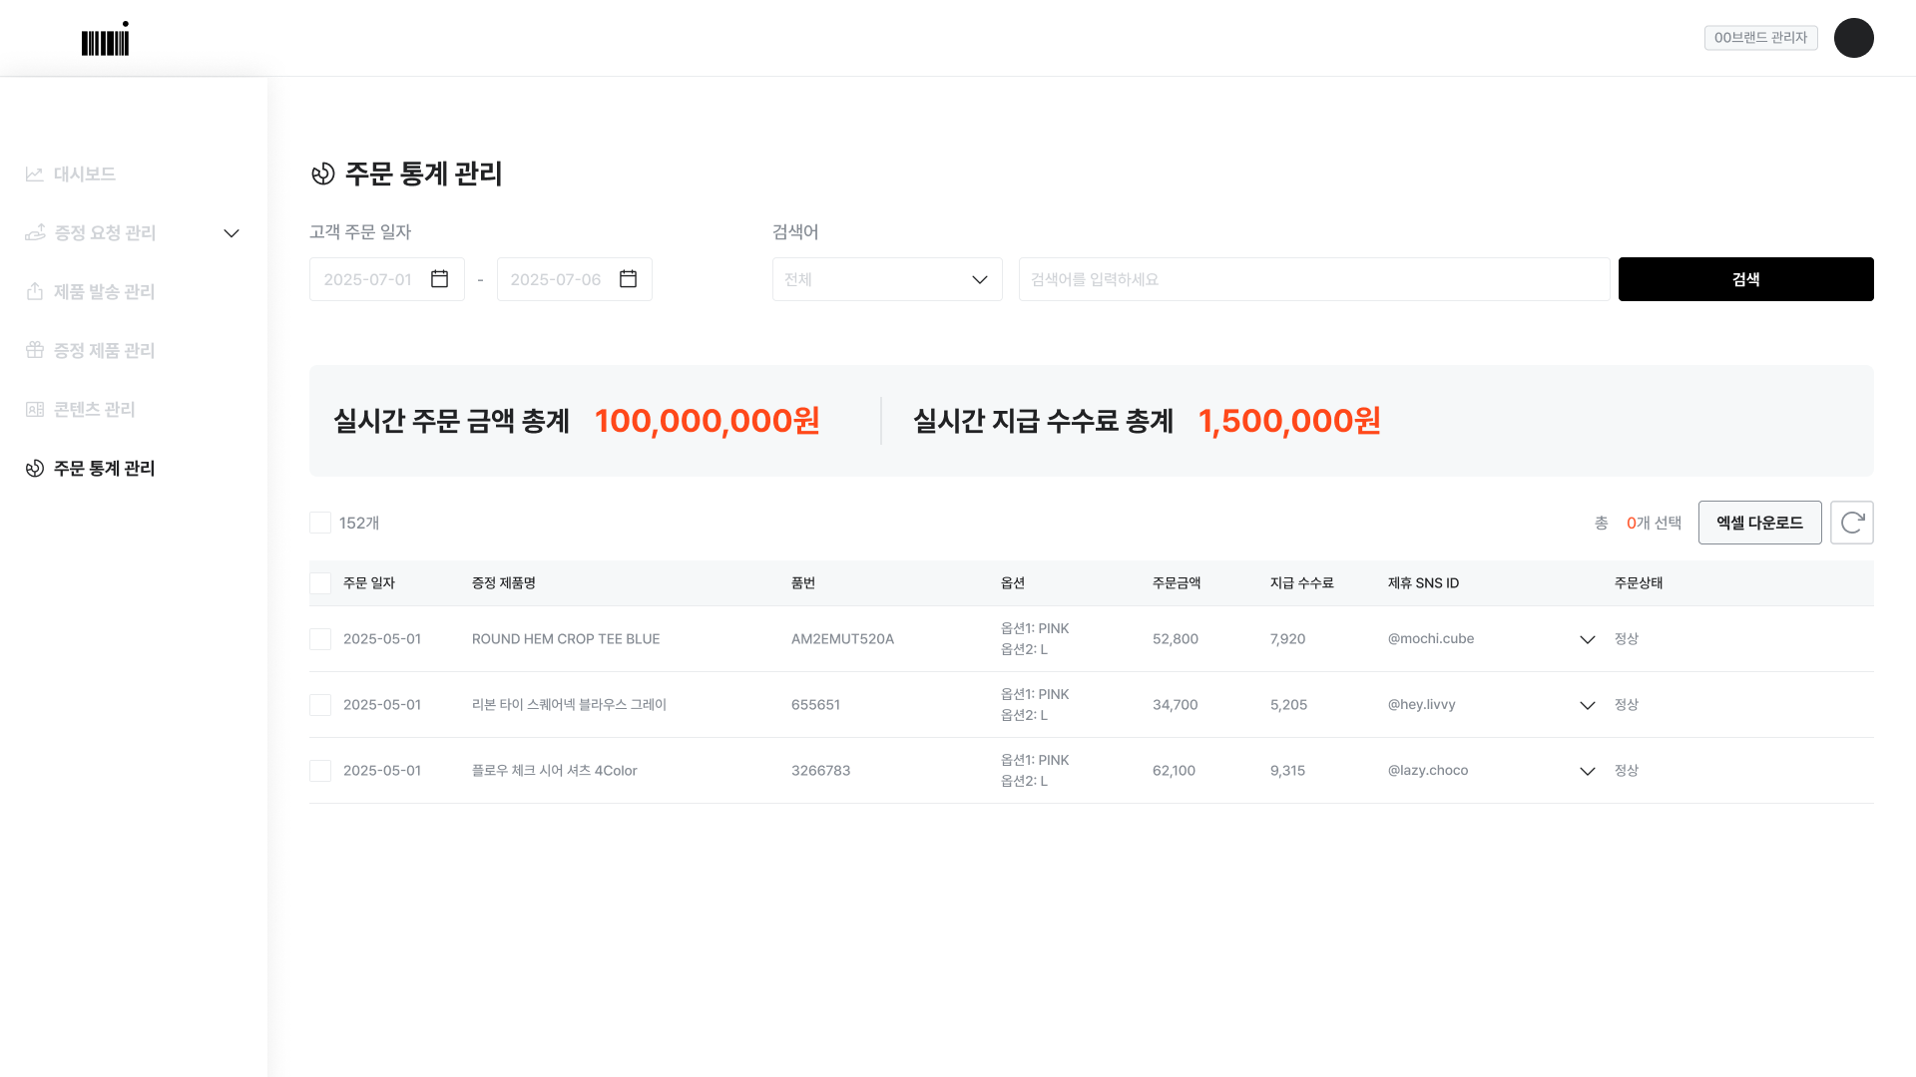Click the 검색어를 입력하세요 search field
The image size is (1916, 1077).
(1313, 279)
